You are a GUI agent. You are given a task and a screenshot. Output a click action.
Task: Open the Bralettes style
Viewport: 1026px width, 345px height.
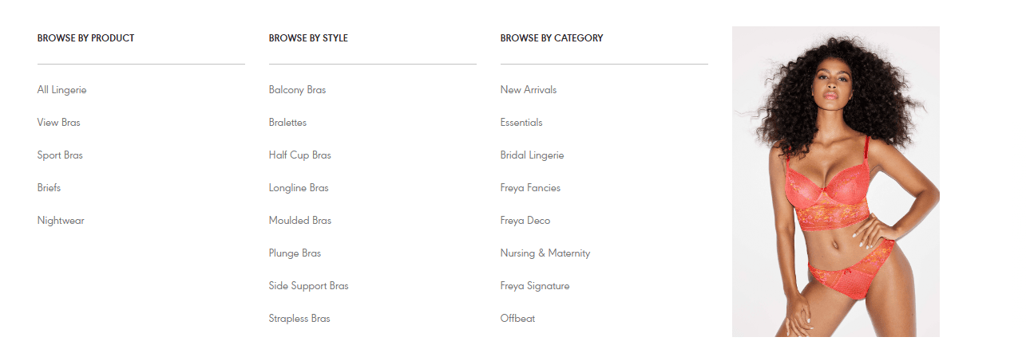pyautogui.click(x=287, y=123)
